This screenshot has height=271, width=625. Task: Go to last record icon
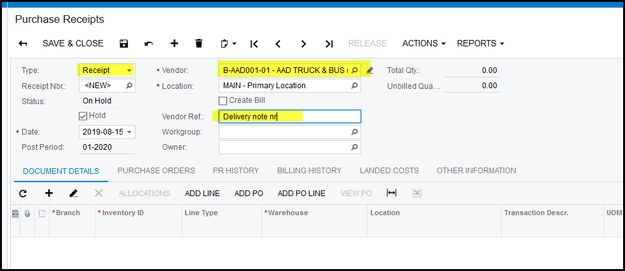click(329, 44)
